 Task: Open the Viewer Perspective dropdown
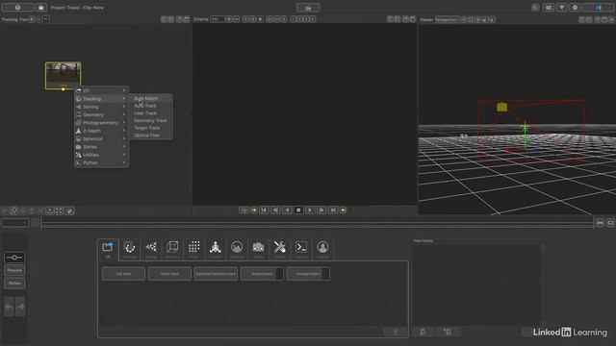coord(447,19)
